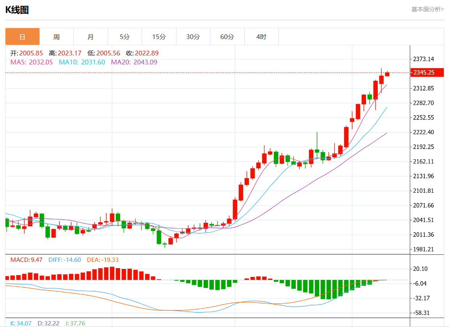450x327 pixels.
Task: Click the 2131.96 price axis label
Action: [x=423, y=176]
